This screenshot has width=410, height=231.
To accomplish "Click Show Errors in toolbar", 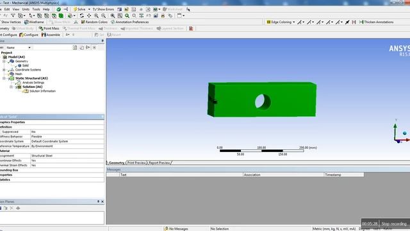I will 103,9.
